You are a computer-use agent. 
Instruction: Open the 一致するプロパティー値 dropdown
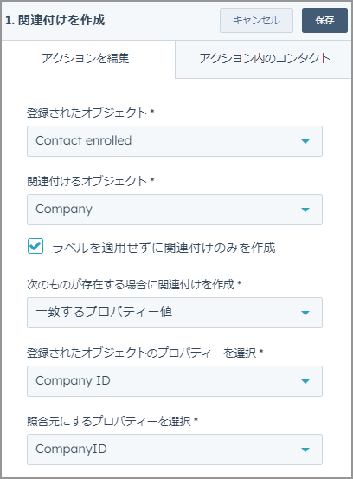pyautogui.click(x=175, y=313)
